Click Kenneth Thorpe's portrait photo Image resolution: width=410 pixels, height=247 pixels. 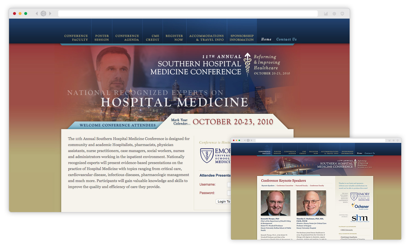(x=275, y=203)
